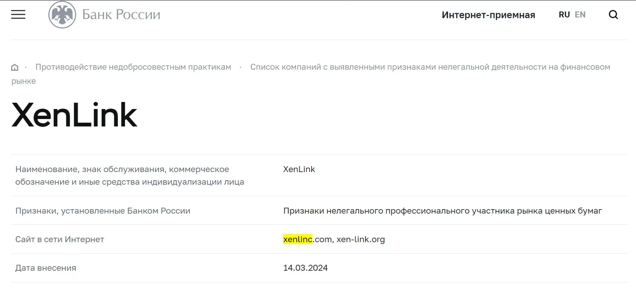Select the highlighted xenlinc.com site address
The height and width of the screenshot is (290, 636).
click(297, 239)
